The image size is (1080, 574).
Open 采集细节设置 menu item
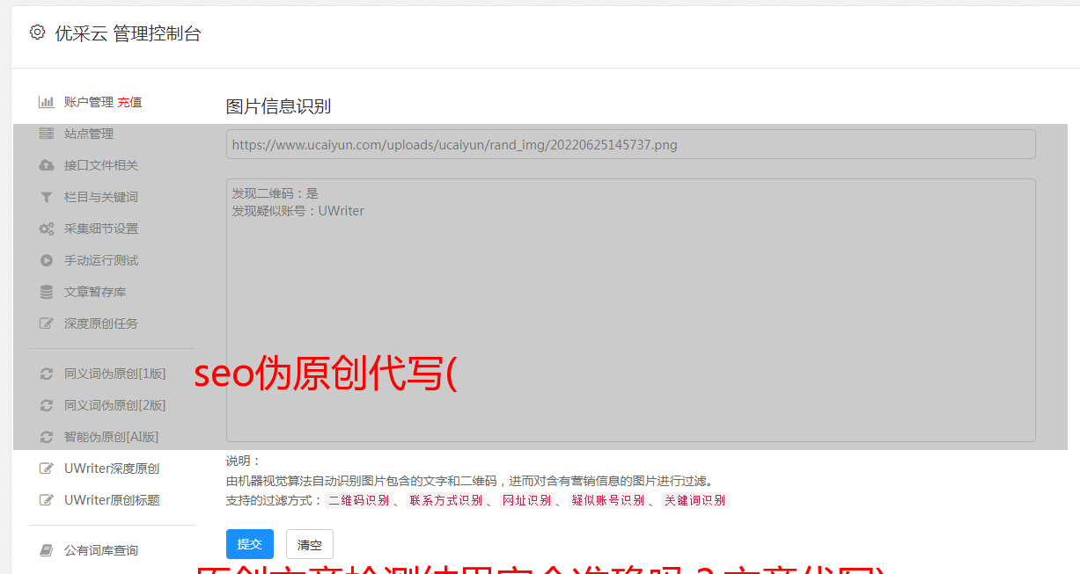point(101,229)
